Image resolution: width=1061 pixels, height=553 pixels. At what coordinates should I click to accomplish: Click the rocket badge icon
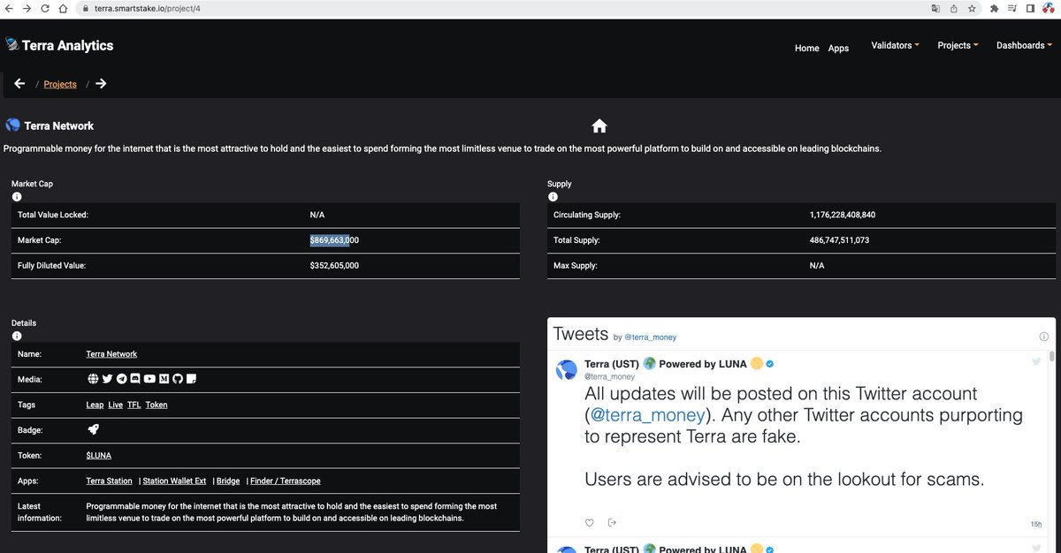[x=93, y=429]
